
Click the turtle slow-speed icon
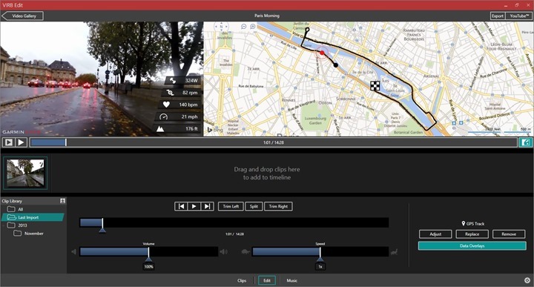[x=245, y=252]
